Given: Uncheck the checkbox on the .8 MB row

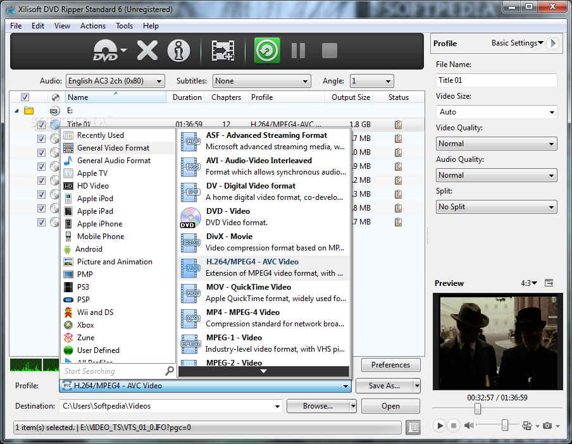Looking at the screenshot, I should coord(41,208).
